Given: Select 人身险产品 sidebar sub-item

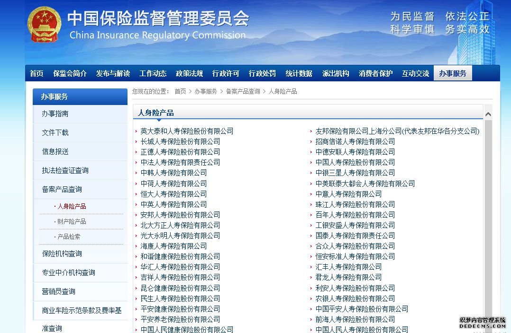Looking at the screenshot, I should click(72, 206).
